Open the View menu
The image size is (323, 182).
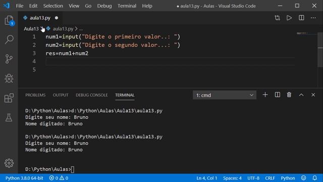click(x=74, y=6)
